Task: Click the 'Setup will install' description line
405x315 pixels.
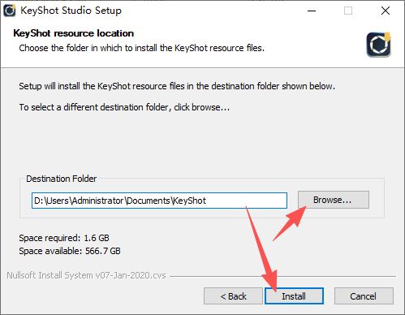Action: point(177,86)
